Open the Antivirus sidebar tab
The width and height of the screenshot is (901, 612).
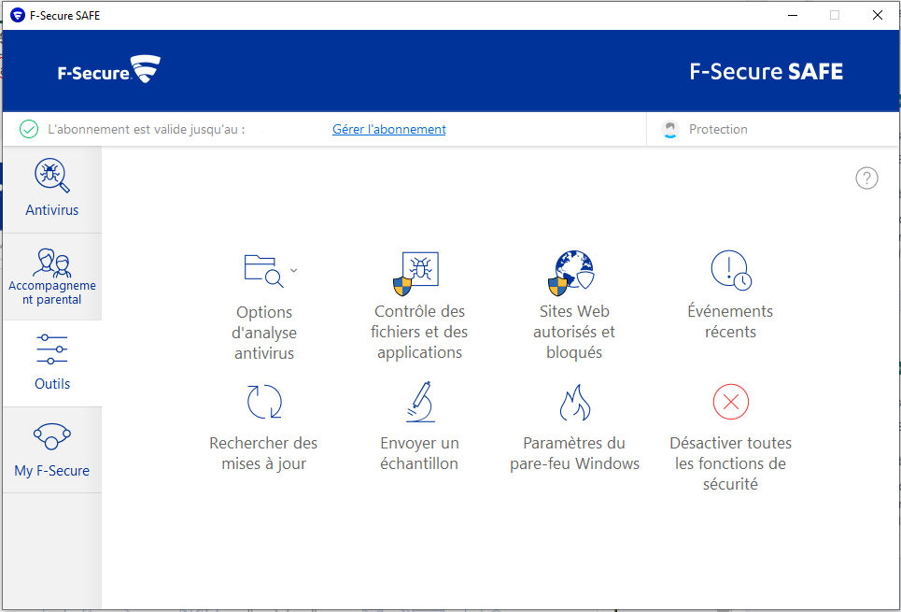coord(51,190)
